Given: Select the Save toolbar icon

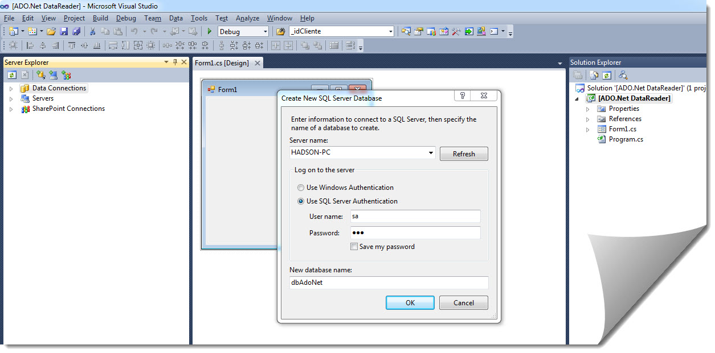Looking at the screenshot, I should [x=64, y=31].
